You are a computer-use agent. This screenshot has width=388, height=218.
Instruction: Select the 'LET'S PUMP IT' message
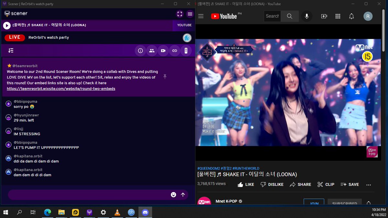pos(46,148)
